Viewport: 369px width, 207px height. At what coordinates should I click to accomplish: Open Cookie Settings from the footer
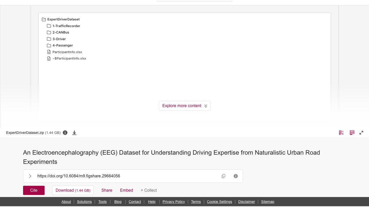[219, 202]
